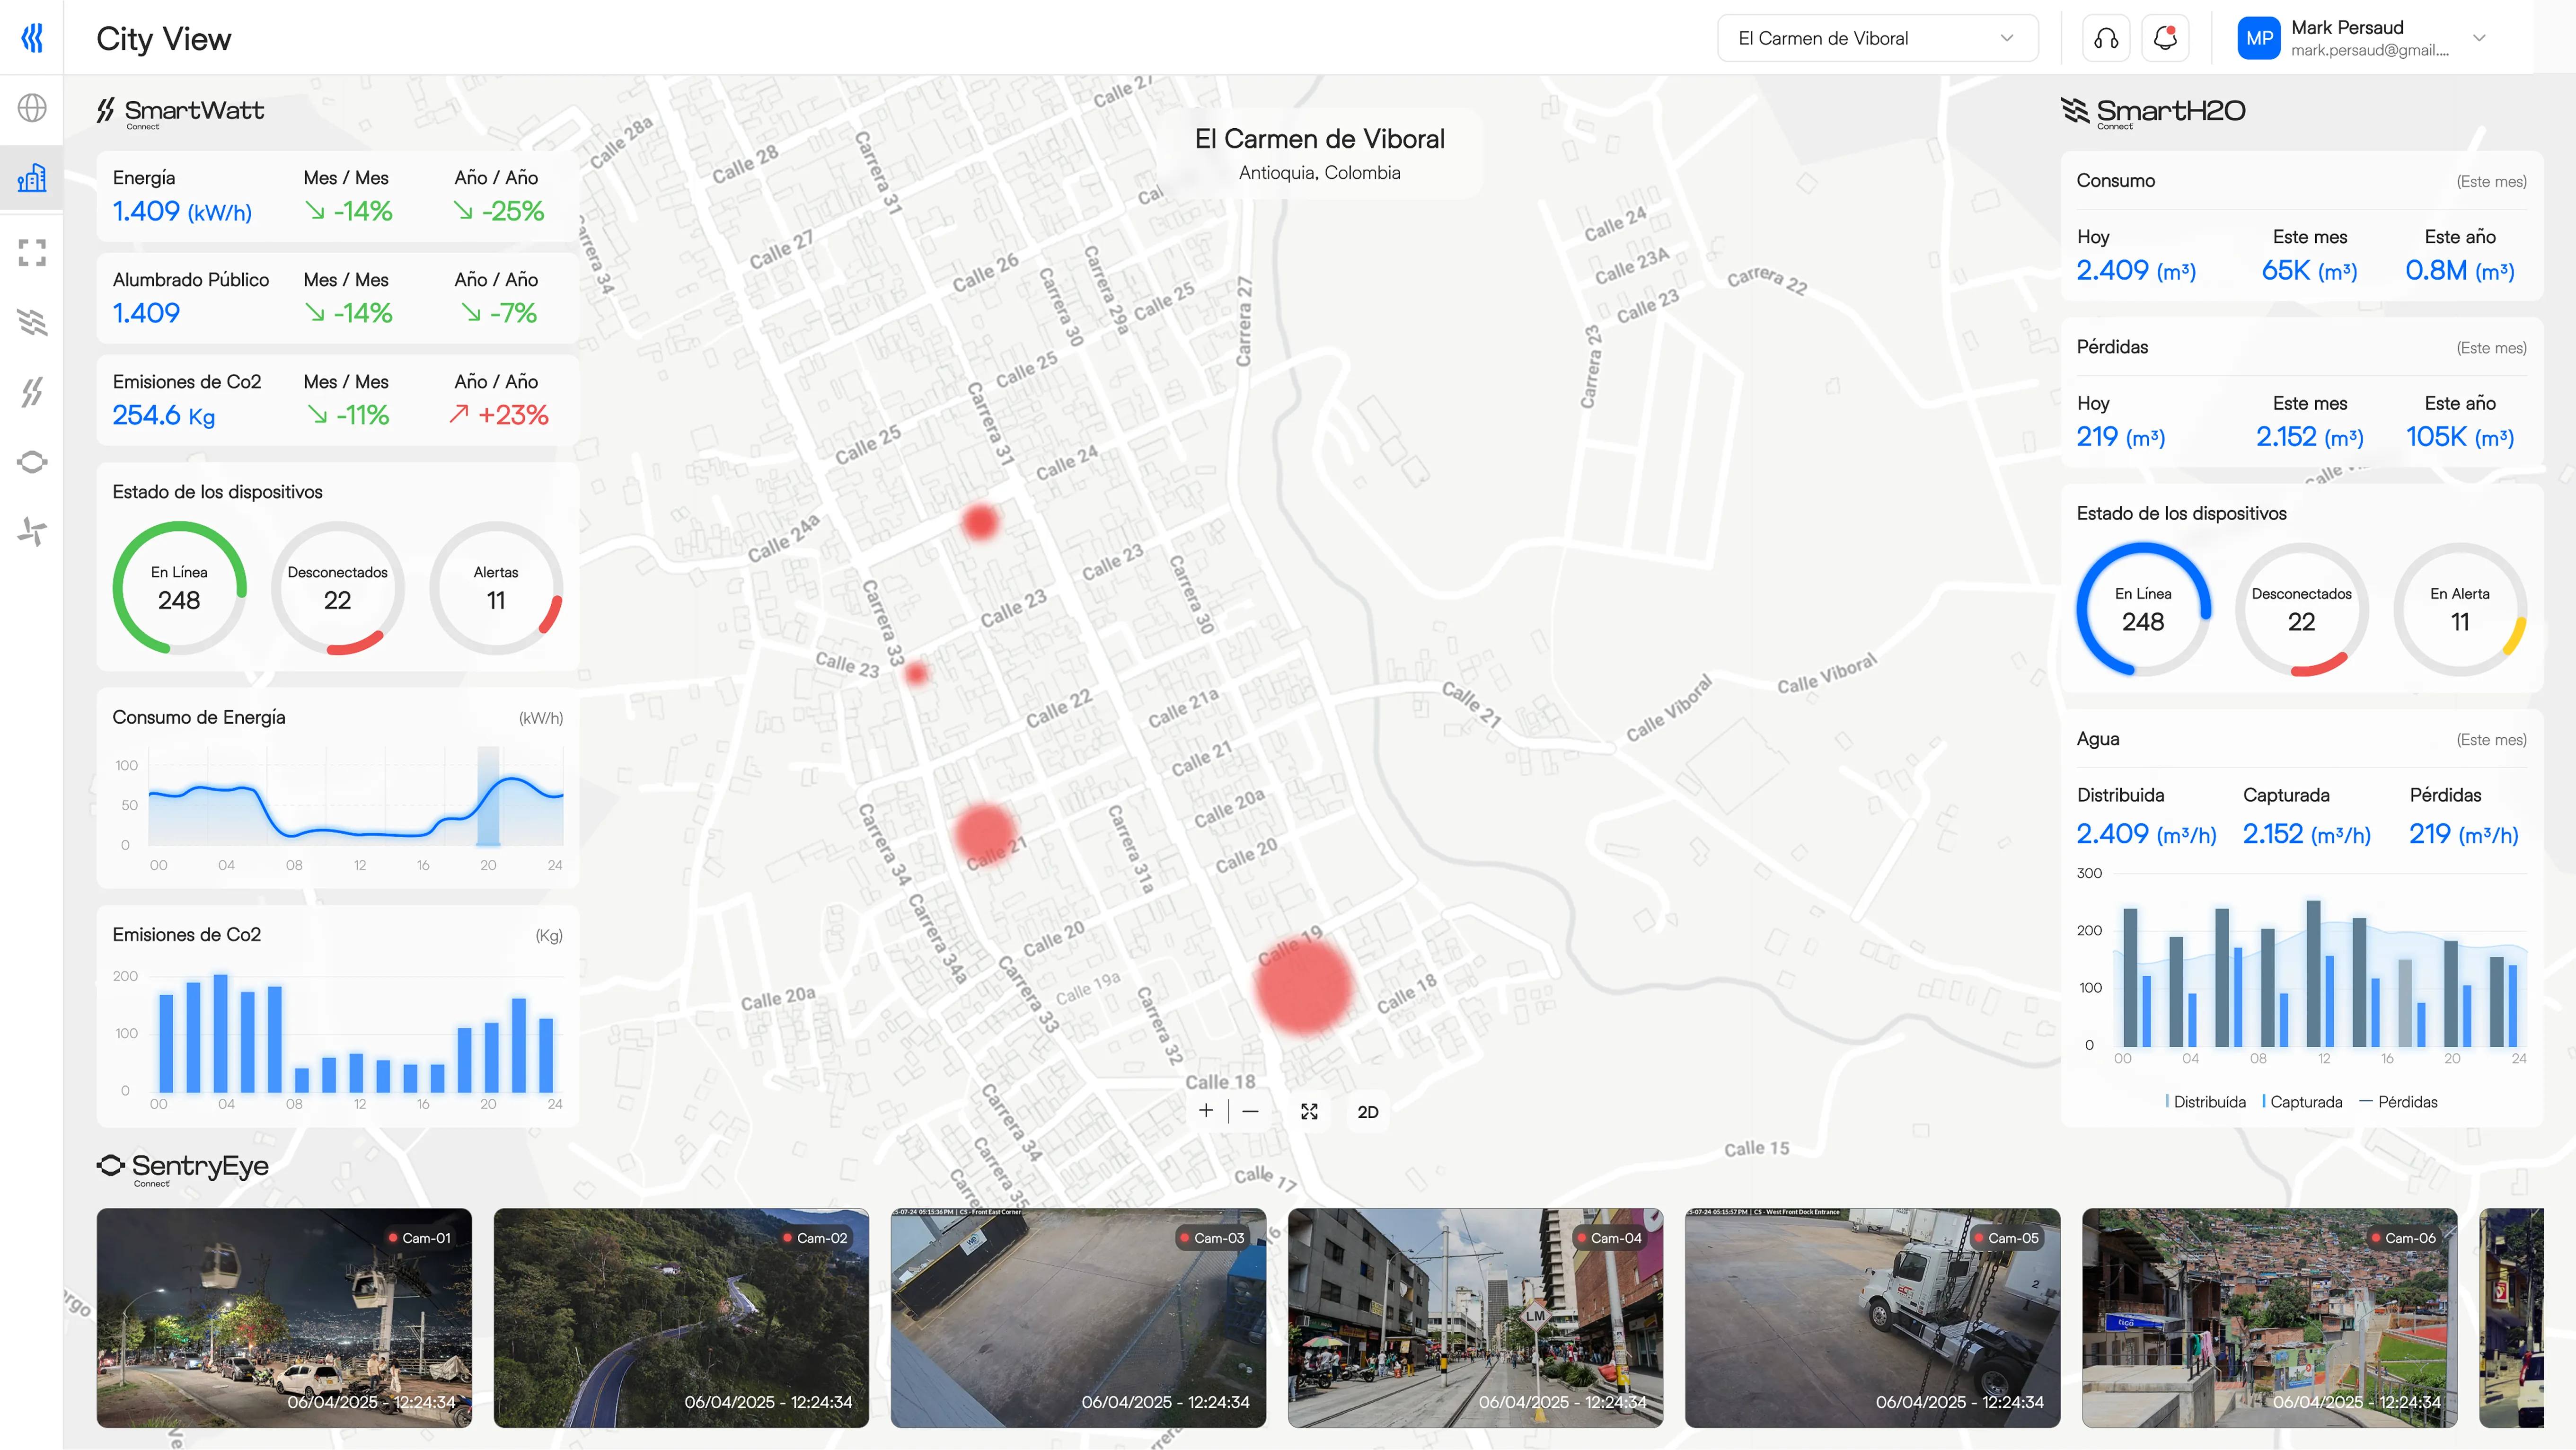Image resolution: width=2576 pixels, height=1450 pixels.
Task: Open the notifications bell icon
Action: coord(2165,38)
